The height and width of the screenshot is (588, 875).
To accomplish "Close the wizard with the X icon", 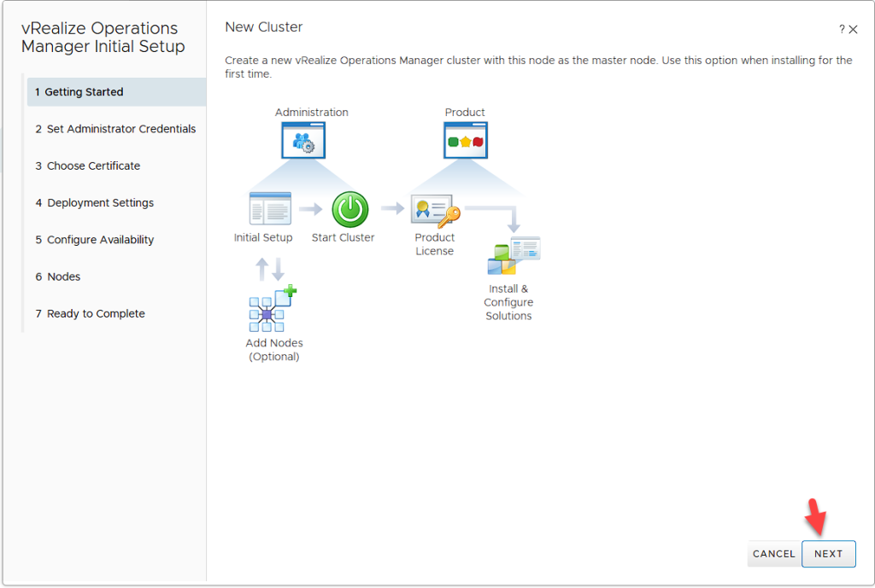I will coord(853,30).
